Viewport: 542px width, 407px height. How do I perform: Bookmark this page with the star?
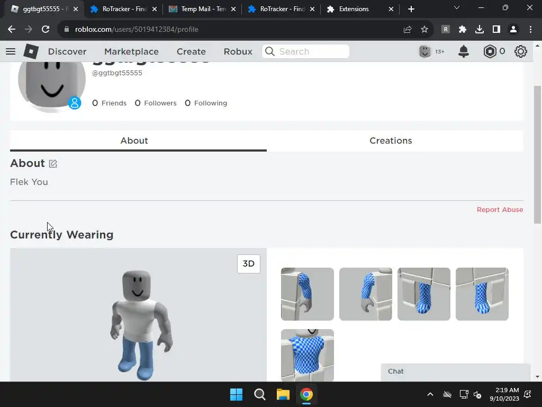[424, 30]
